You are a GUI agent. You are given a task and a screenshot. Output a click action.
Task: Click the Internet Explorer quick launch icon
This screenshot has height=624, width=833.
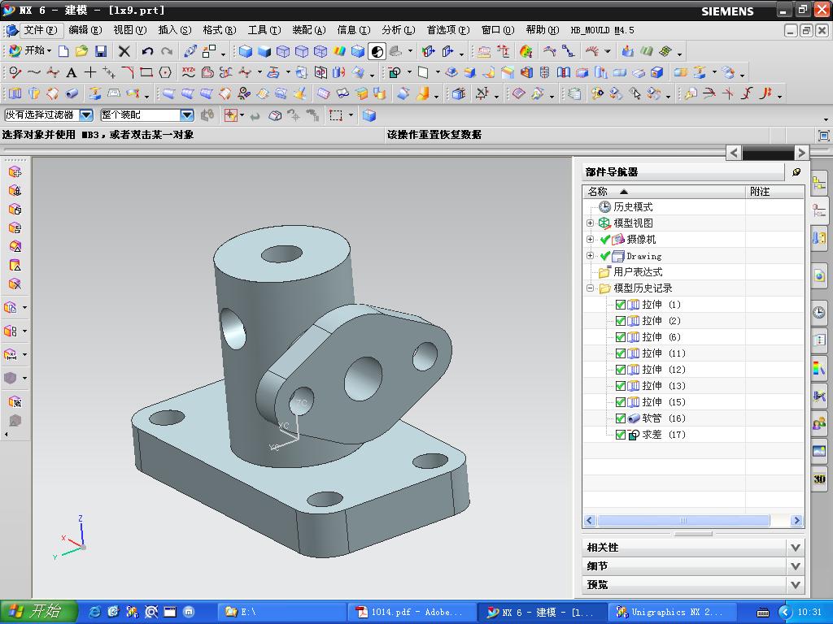point(95,612)
